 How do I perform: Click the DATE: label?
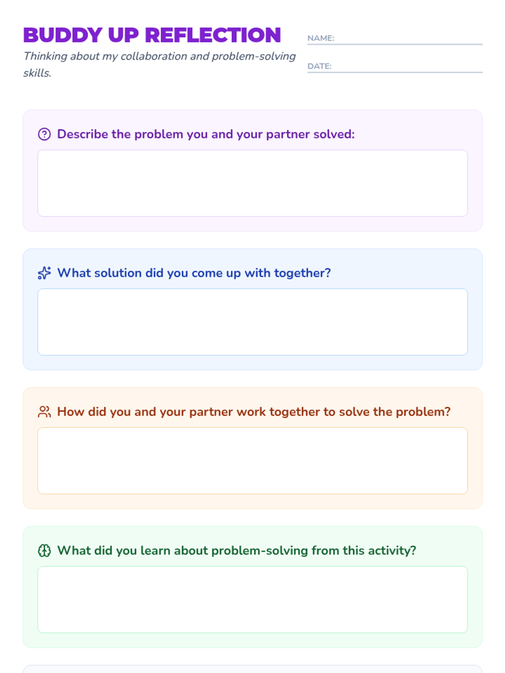(319, 66)
